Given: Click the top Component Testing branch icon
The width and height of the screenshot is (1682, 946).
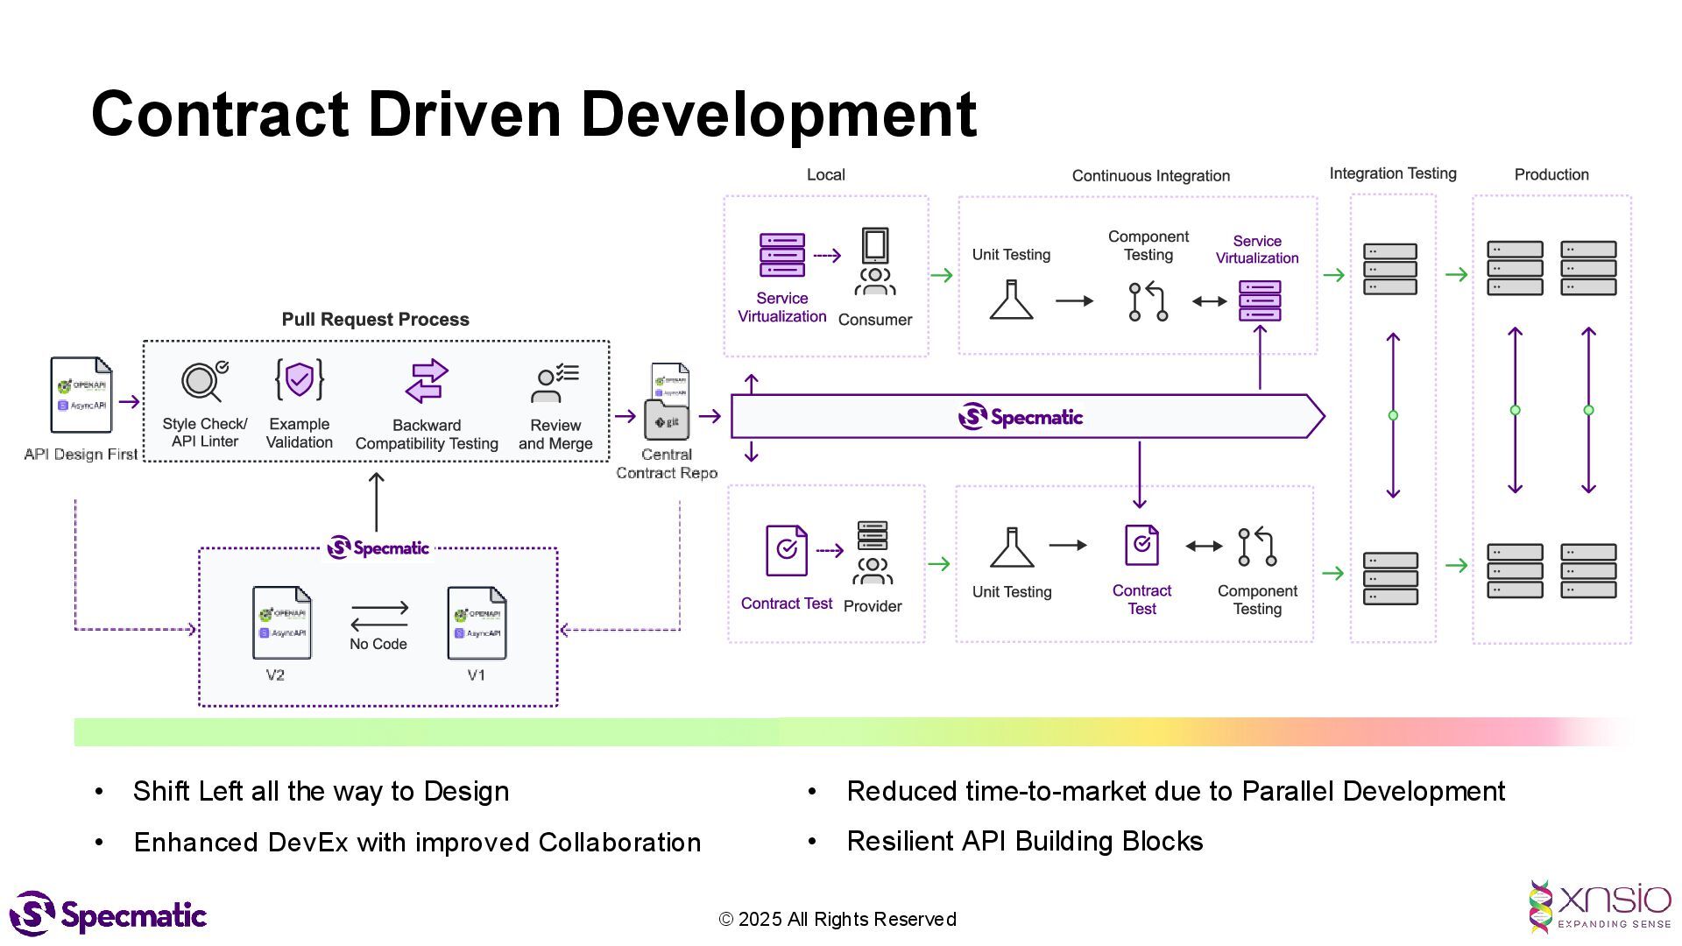Looking at the screenshot, I should click(1148, 301).
